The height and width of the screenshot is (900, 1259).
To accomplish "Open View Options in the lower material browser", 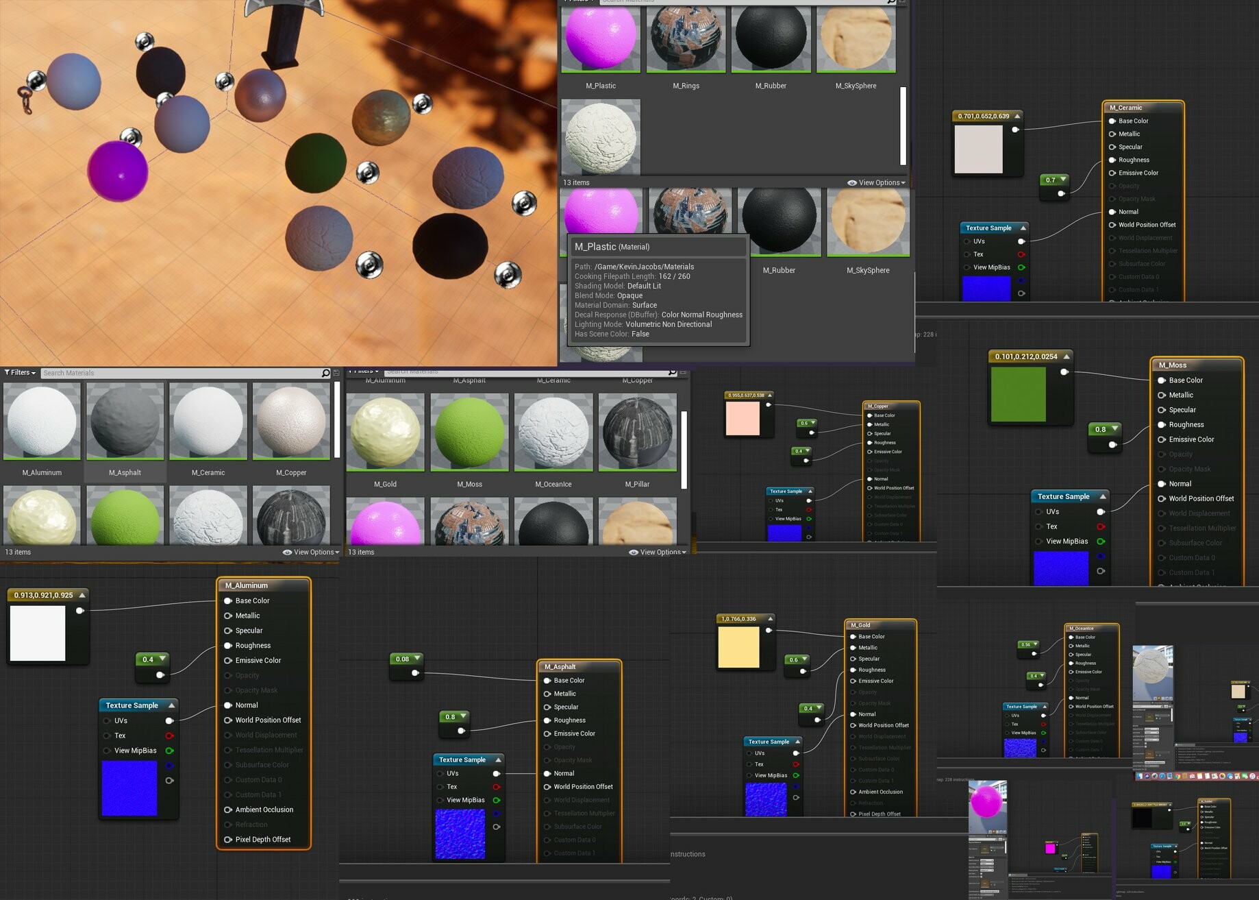I will pos(312,552).
